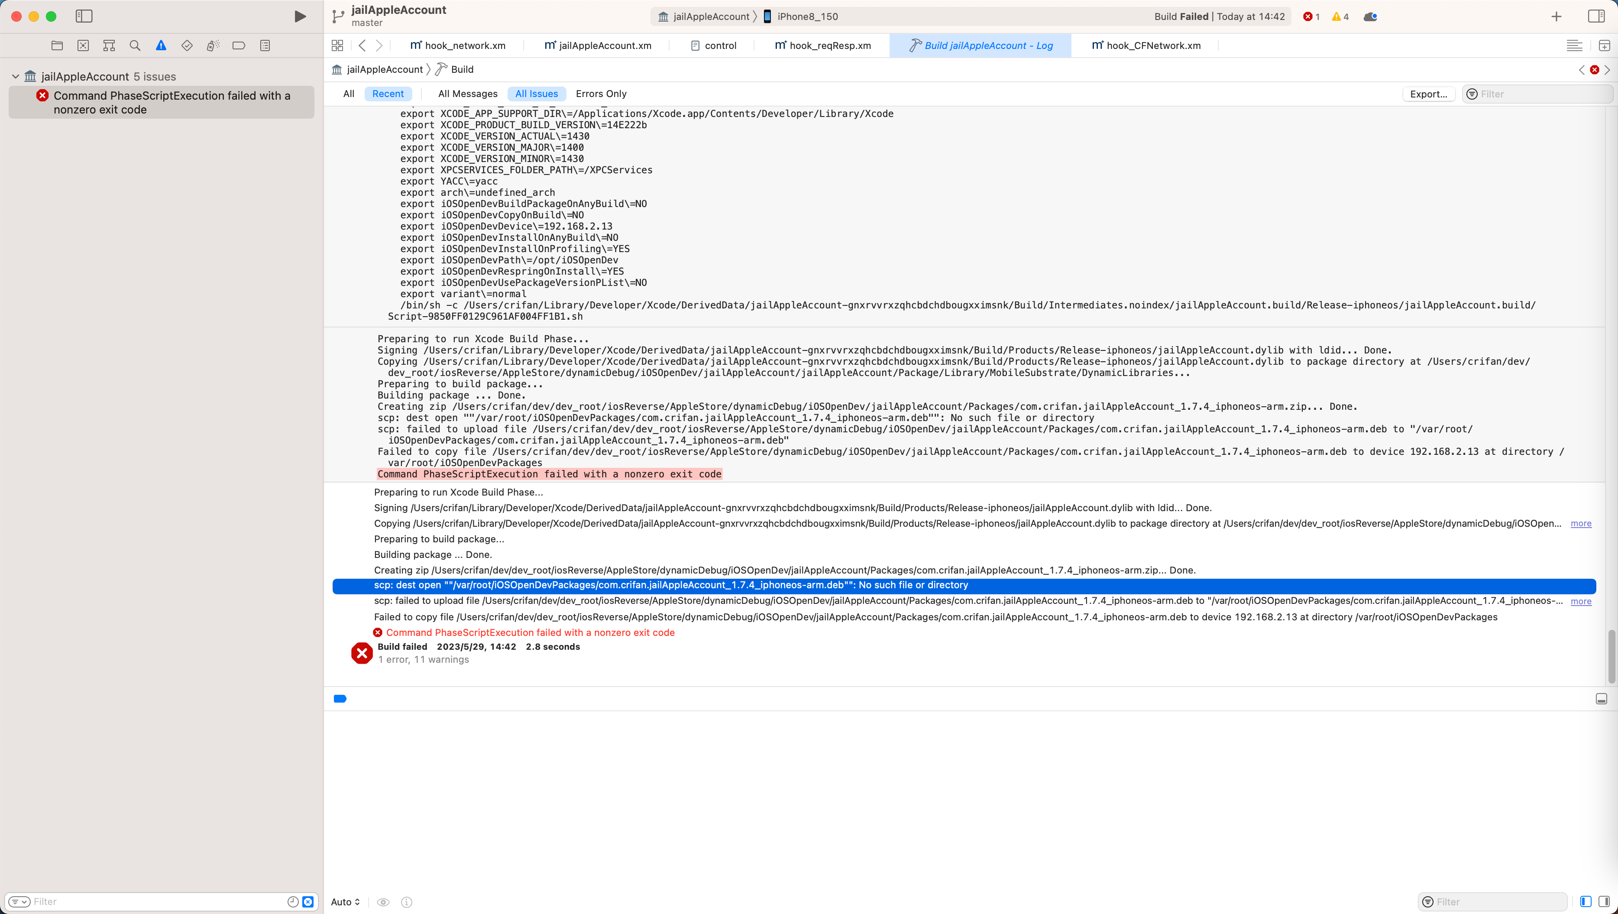The height and width of the screenshot is (914, 1618).
Task: Click the build log Filter field
Action: (x=1537, y=94)
